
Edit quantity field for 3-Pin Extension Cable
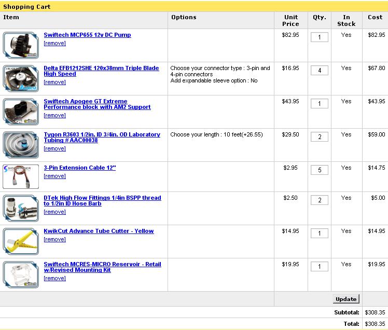(320, 170)
